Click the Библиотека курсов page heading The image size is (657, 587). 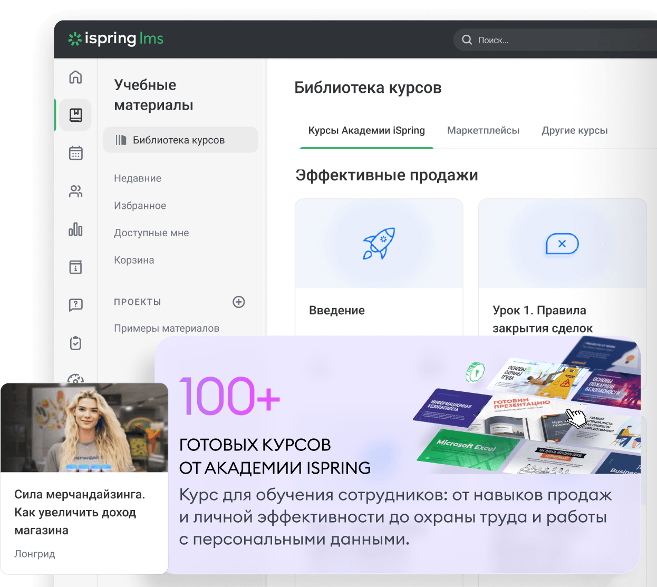click(368, 88)
